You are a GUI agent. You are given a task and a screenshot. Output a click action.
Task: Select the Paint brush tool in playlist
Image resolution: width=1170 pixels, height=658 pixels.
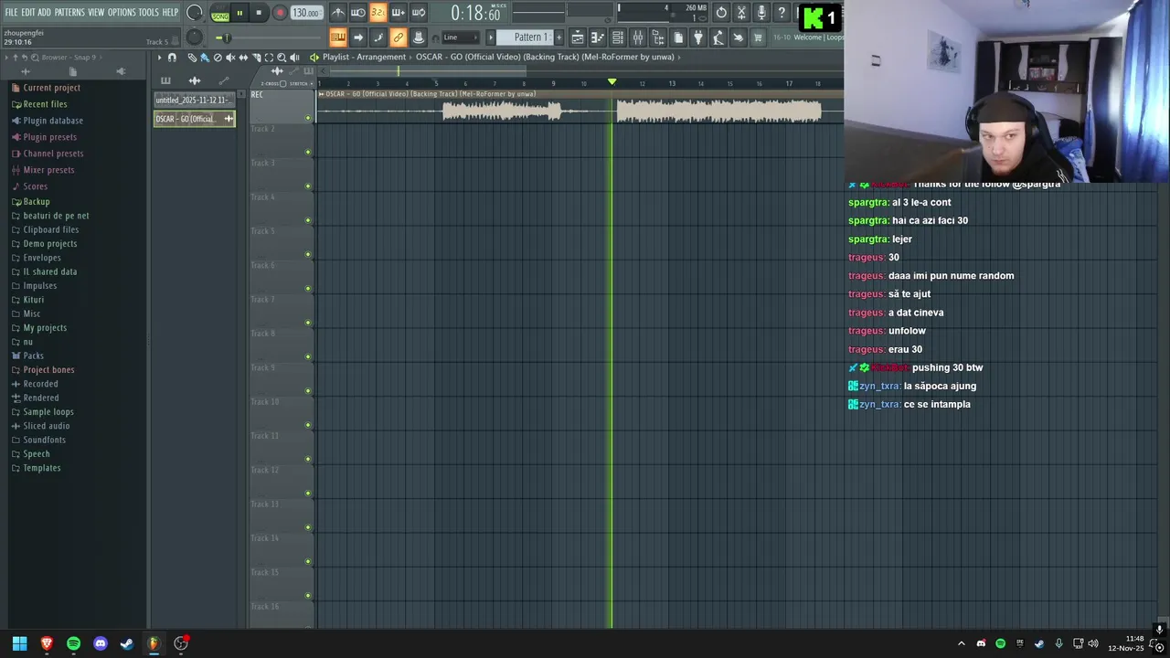click(x=204, y=57)
